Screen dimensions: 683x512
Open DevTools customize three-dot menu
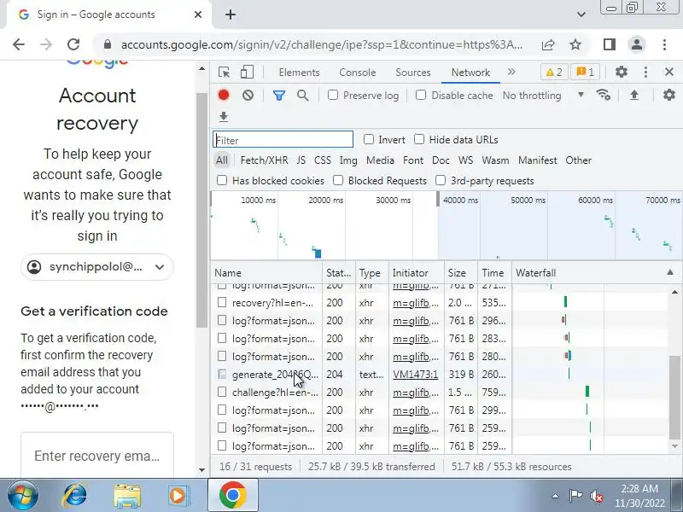pyautogui.click(x=645, y=72)
